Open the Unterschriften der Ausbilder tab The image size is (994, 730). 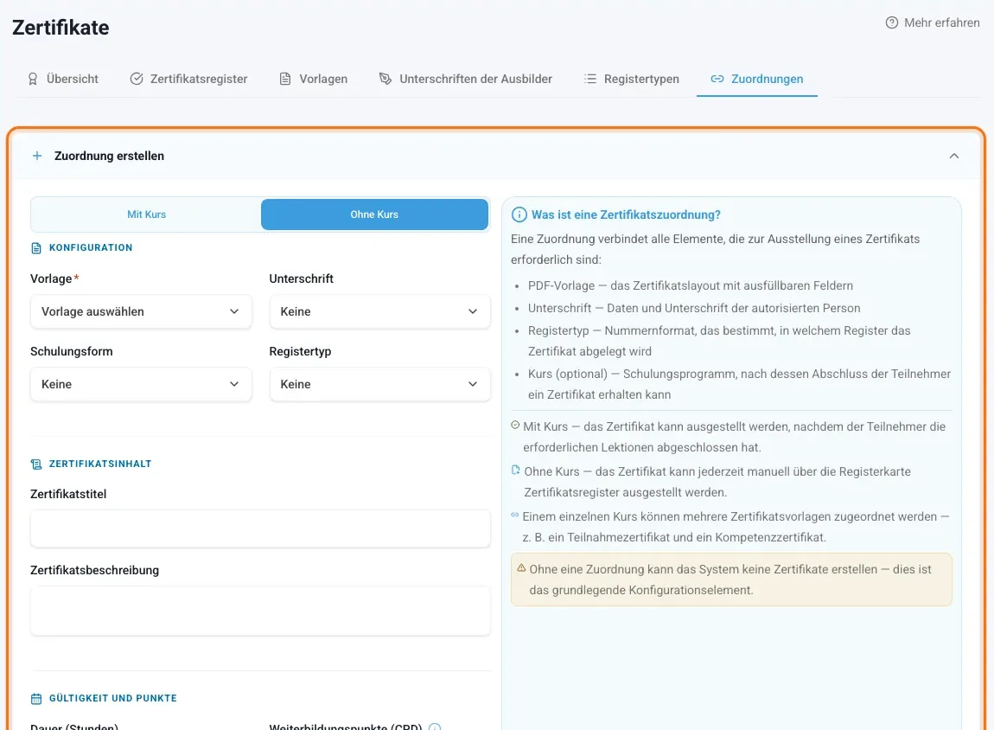click(466, 80)
